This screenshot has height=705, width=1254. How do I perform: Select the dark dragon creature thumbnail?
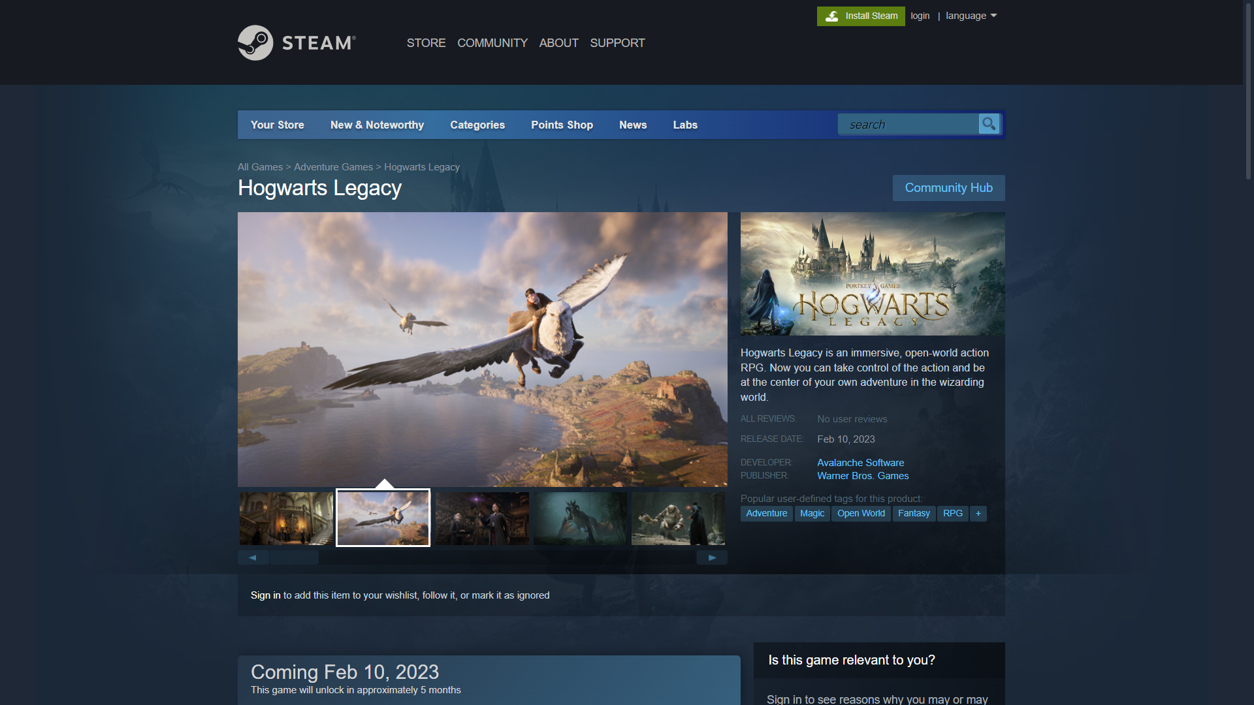[580, 518]
